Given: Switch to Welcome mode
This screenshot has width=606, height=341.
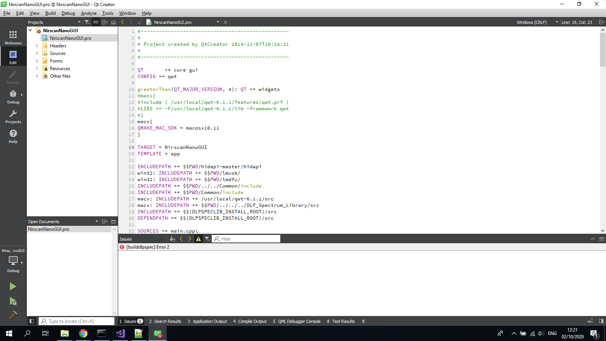Looking at the screenshot, I should (x=13, y=37).
